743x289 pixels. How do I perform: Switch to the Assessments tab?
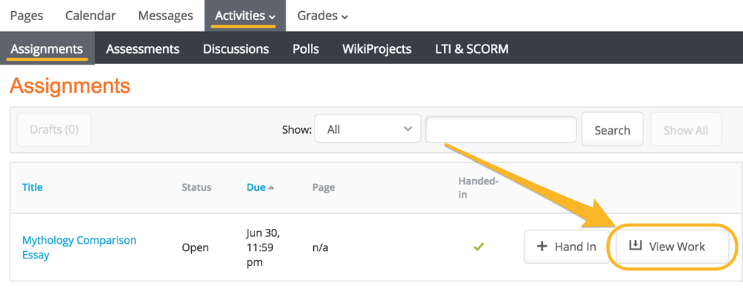[x=143, y=49]
